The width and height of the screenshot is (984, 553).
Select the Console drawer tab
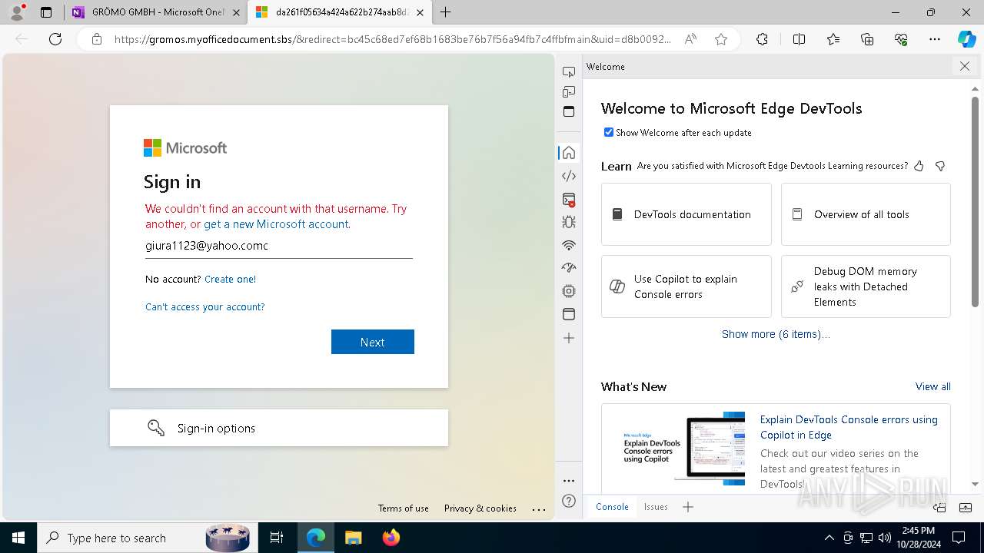point(612,507)
